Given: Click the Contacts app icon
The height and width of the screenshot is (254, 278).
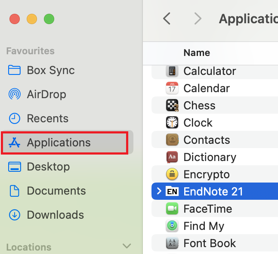Looking at the screenshot, I should 172,140.
